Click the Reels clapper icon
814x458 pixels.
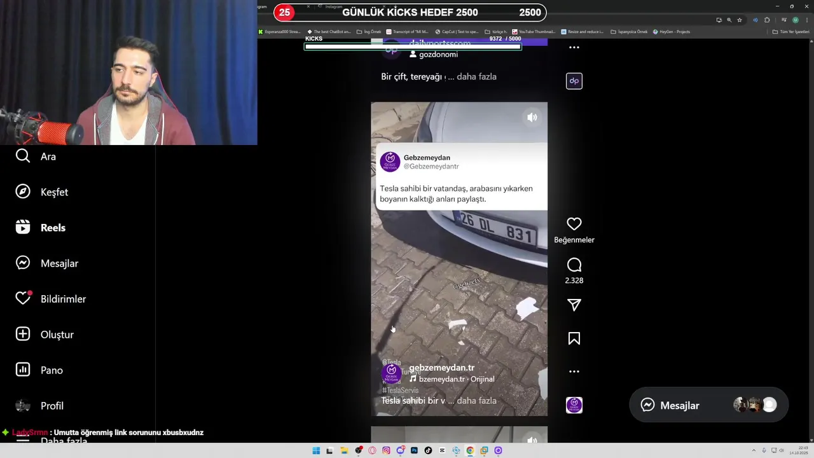(23, 228)
